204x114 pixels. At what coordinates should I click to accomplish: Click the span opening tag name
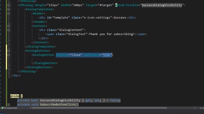[x=51, y=34]
